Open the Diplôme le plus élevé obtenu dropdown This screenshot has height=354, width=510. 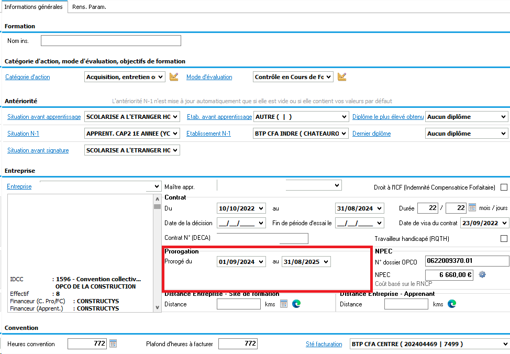pos(503,117)
